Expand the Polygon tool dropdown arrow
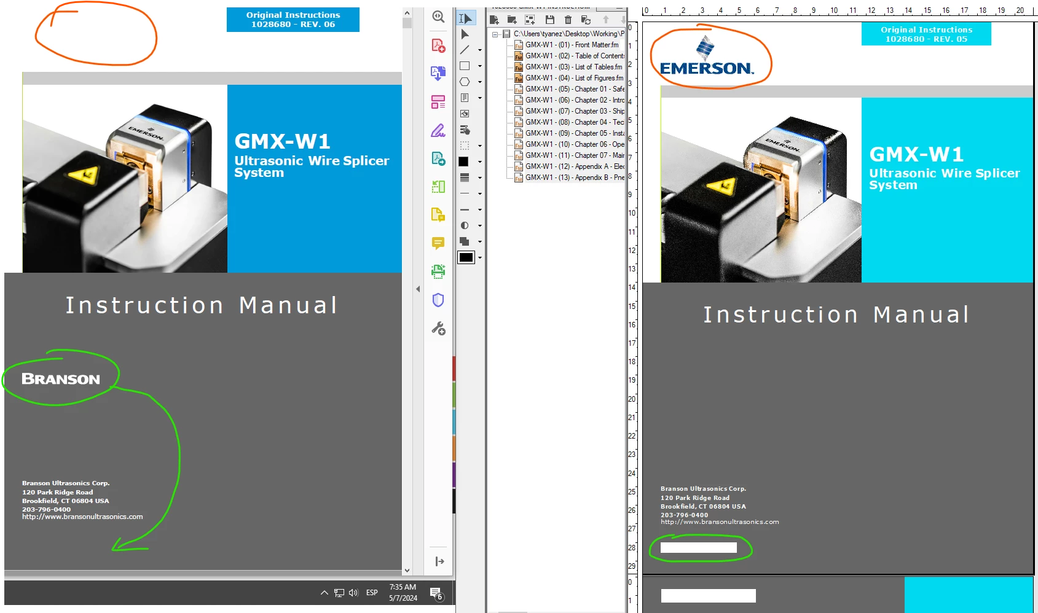The image size is (1038, 613). pos(480,82)
